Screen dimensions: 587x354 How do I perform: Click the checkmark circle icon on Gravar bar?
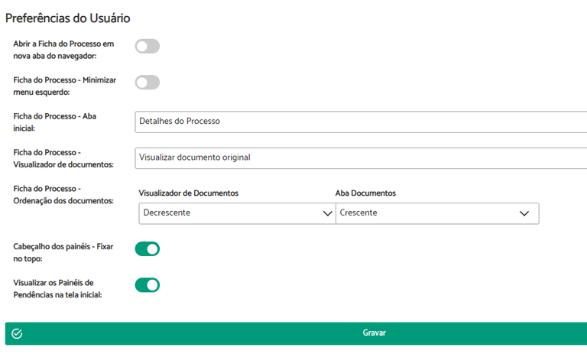pos(17,333)
